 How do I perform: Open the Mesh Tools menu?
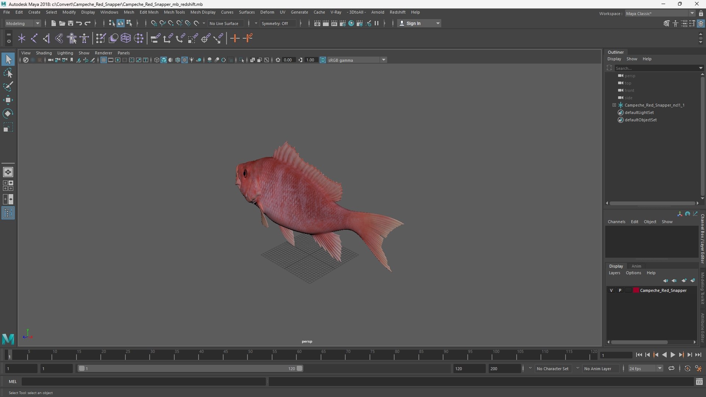[x=174, y=12]
